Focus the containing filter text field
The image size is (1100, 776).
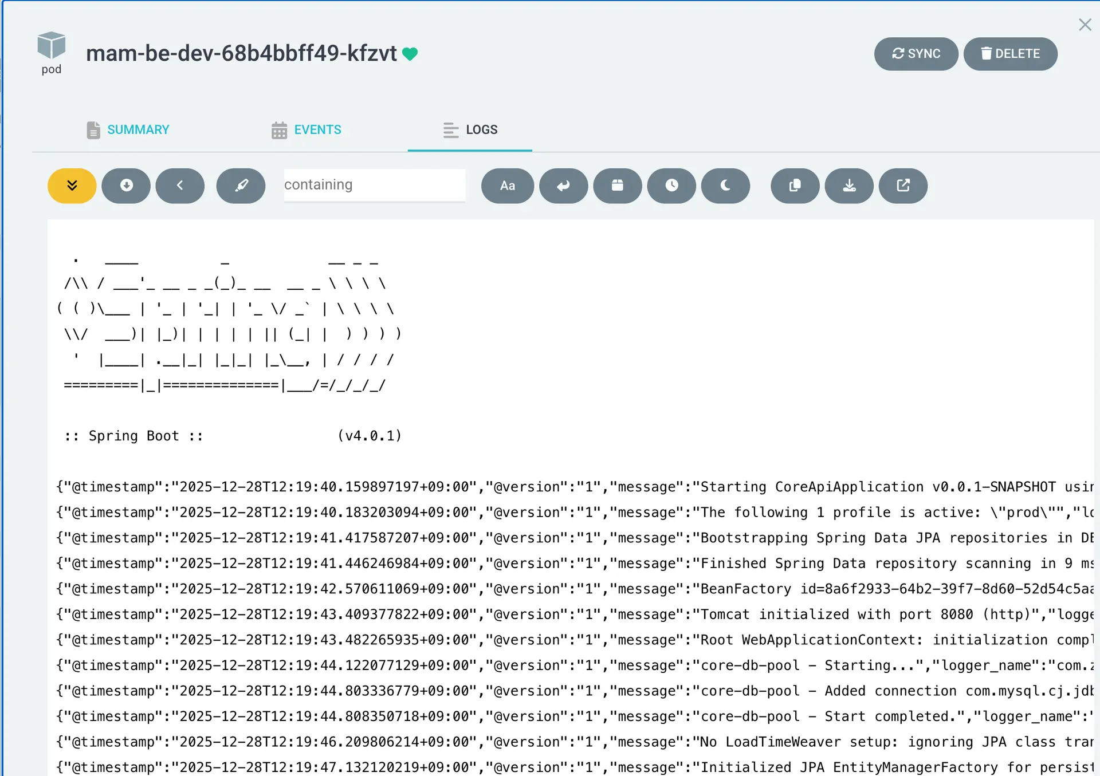pyautogui.click(x=374, y=185)
